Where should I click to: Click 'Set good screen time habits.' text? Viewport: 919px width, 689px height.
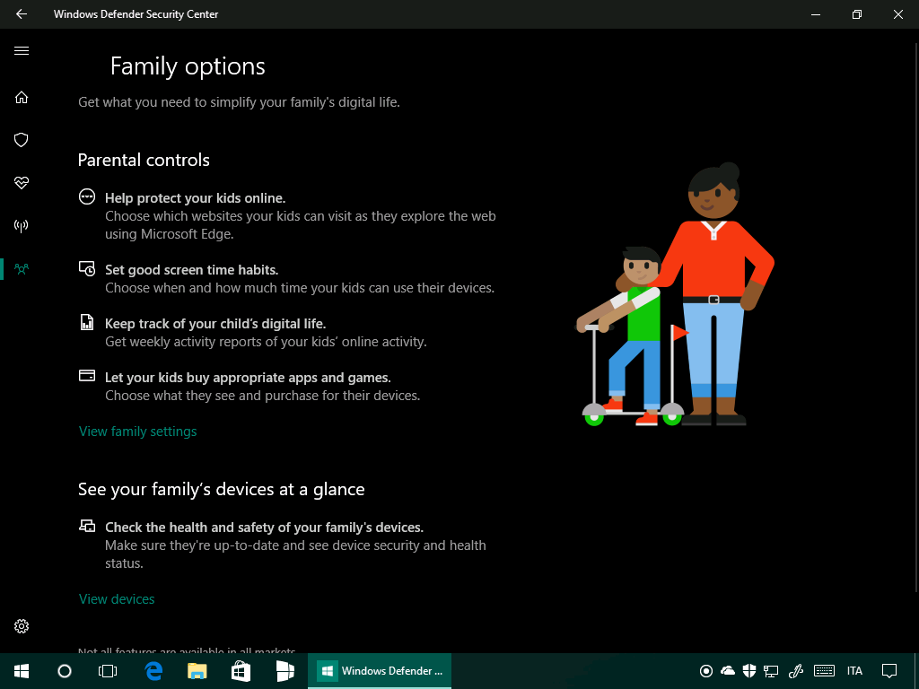(192, 270)
